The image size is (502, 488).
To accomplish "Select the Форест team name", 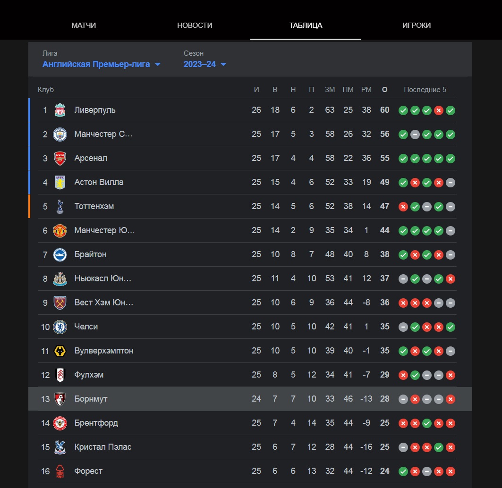I will click(88, 471).
